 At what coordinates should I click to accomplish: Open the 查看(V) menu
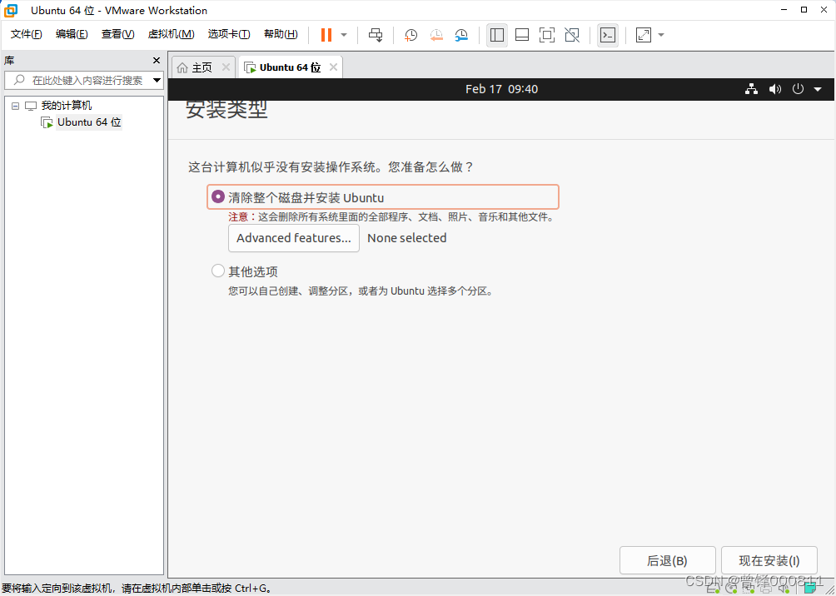pyautogui.click(x=118, y=35)
